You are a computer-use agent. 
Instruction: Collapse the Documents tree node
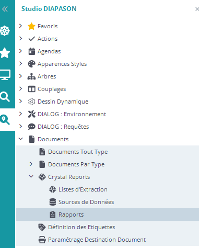[20, 139]
